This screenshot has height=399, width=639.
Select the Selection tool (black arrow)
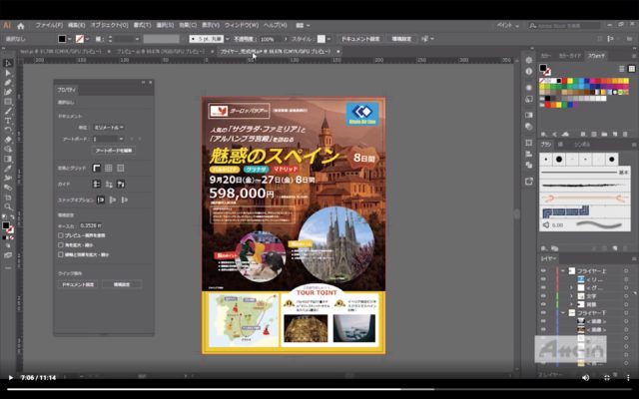click(8, 63)
